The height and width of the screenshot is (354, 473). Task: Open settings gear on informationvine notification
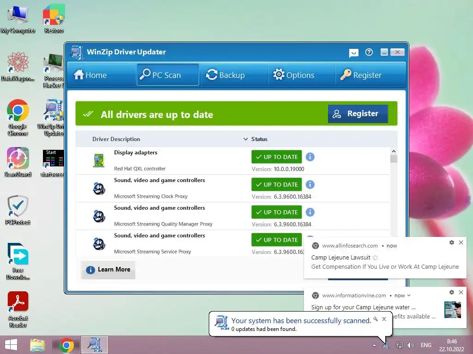[x=452, y=292]
